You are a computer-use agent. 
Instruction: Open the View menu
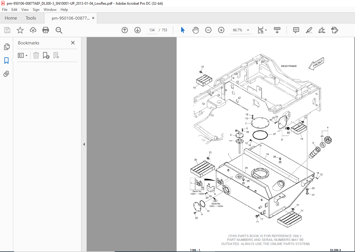click(25, 9)
